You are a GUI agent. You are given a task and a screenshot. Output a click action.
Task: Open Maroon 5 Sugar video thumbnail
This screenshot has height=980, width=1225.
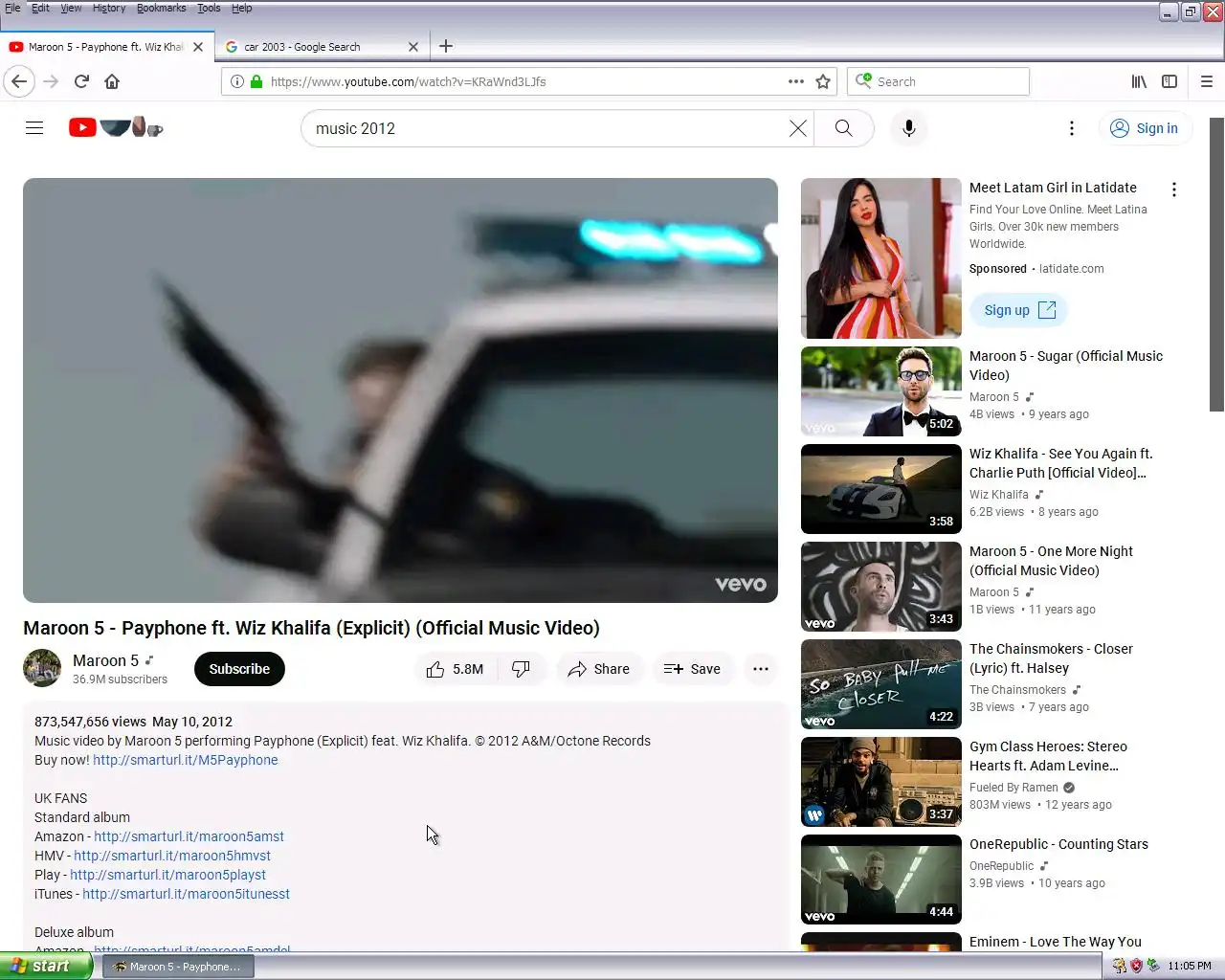pyautogui.click(x=881, y=391)
